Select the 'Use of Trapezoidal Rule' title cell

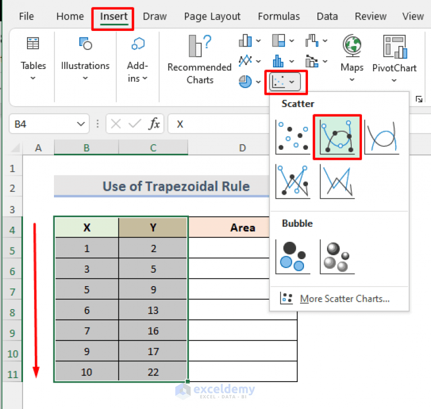click(162, 186)
